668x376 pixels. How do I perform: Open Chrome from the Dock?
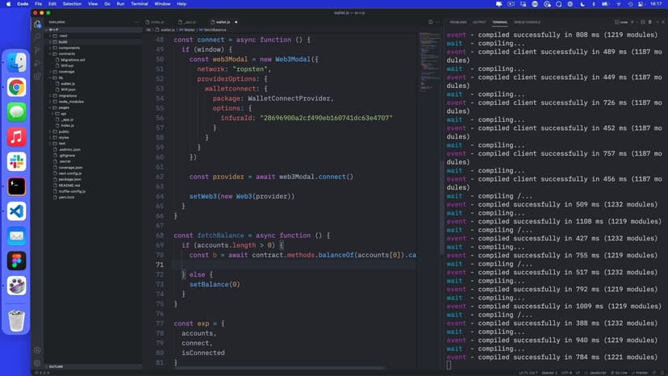[x=17, y=87]
